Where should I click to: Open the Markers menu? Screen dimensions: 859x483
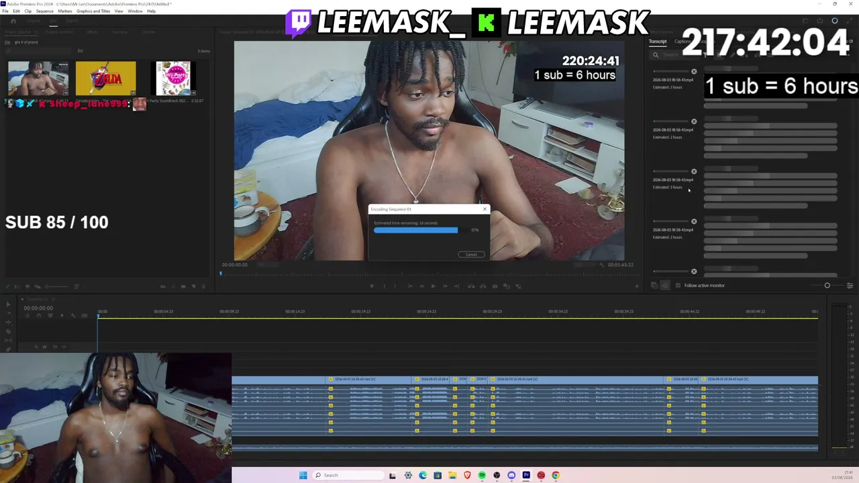[x=65, y=11]
